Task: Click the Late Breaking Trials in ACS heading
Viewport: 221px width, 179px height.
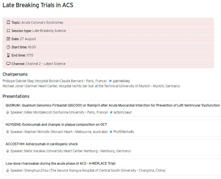Action: (x=38, y=5)
